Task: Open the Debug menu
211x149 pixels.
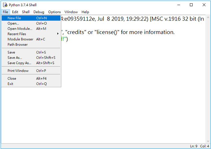Action: (39, 12)
